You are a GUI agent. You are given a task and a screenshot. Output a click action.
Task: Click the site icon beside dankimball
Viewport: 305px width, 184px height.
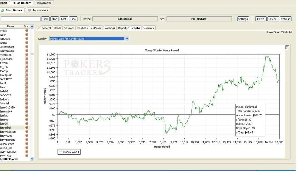coord(26,128)
